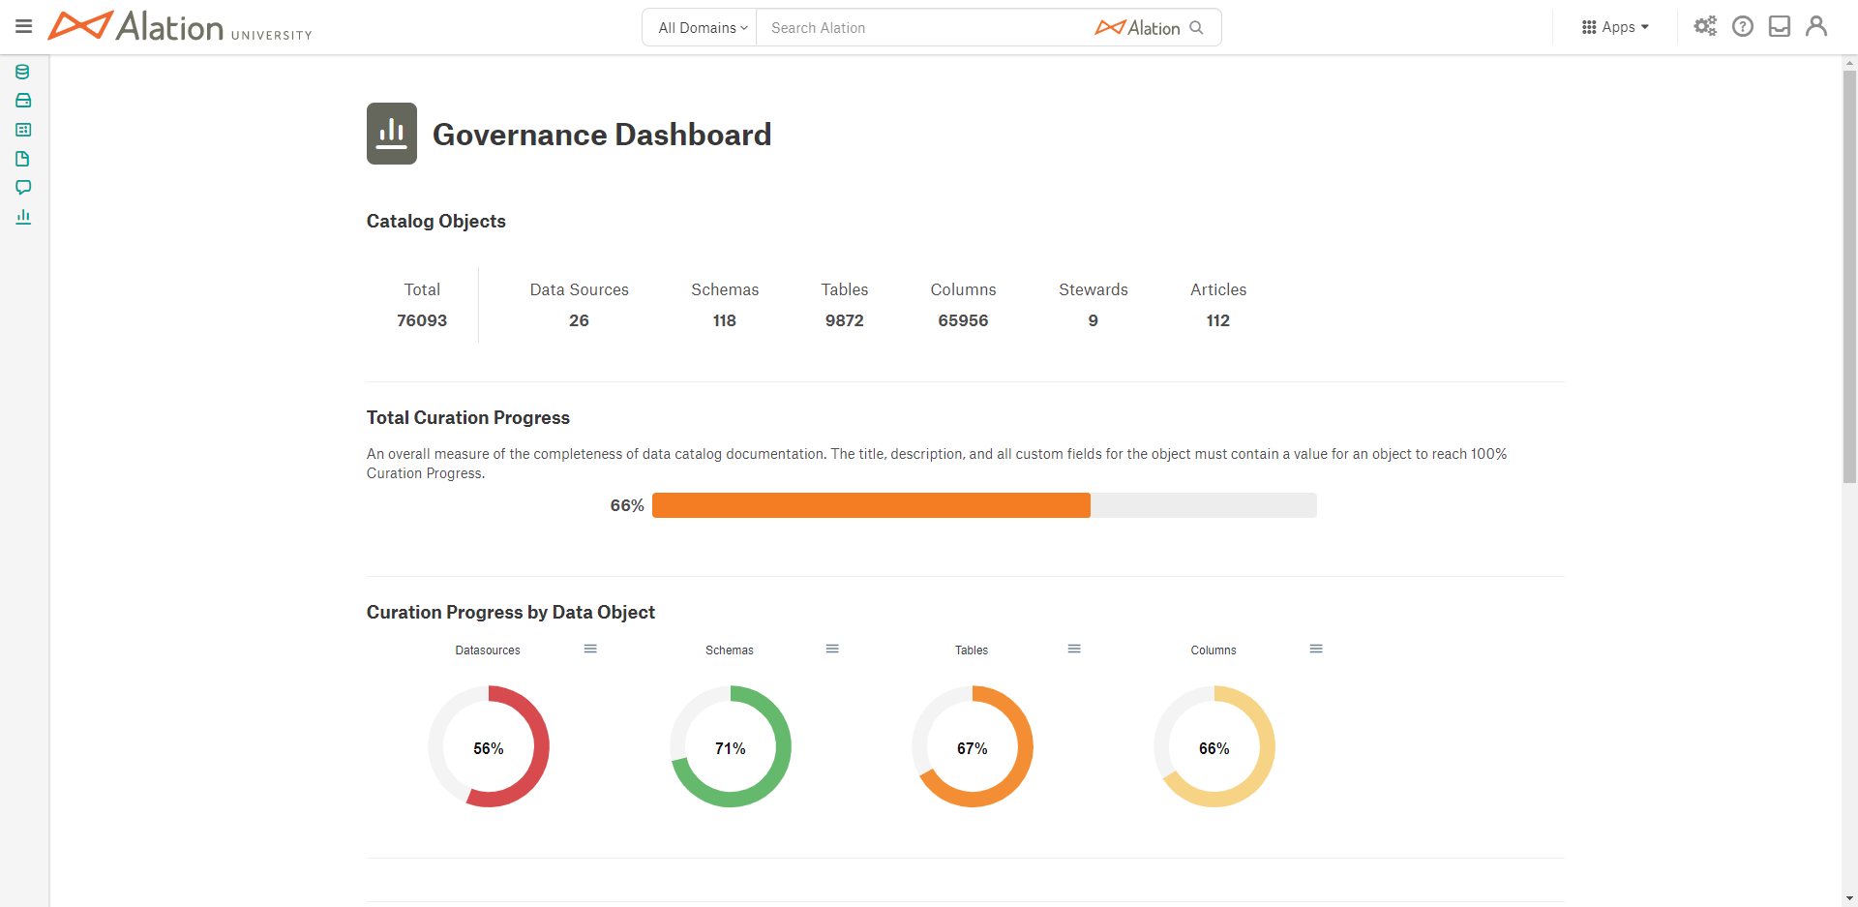
Task: Expand the All Domains dropdown
Action: (x=703, y=28)
